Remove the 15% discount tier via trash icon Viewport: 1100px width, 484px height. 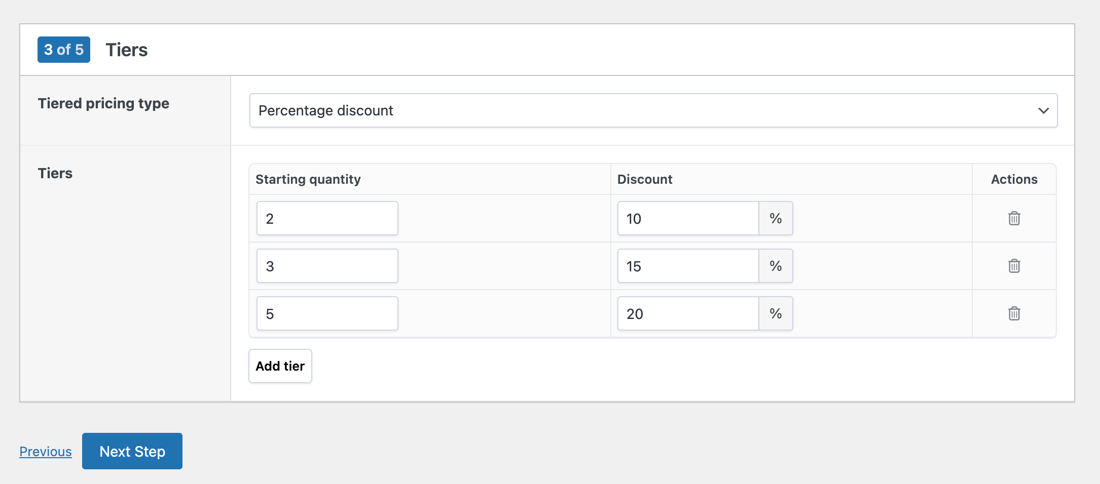click(1014, 266)
